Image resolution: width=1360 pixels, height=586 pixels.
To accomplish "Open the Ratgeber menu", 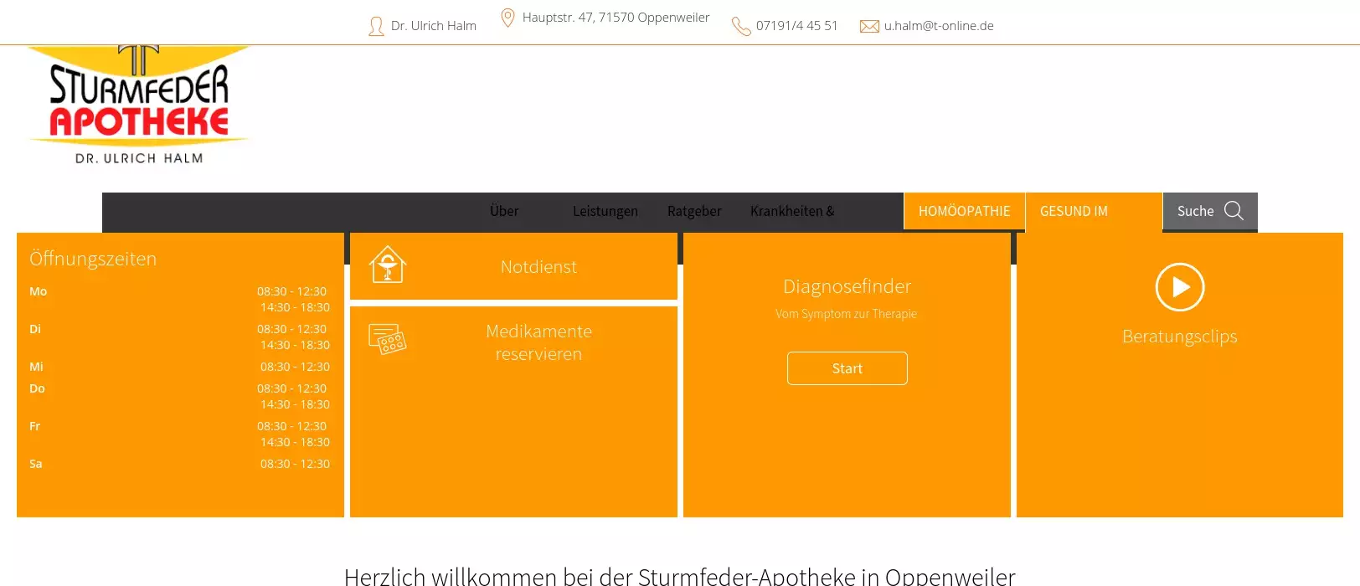I will (x=694, y=211).
